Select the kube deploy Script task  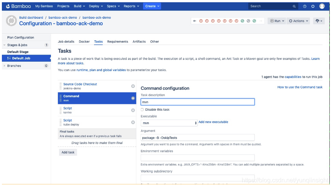click(x=97, y=122)
